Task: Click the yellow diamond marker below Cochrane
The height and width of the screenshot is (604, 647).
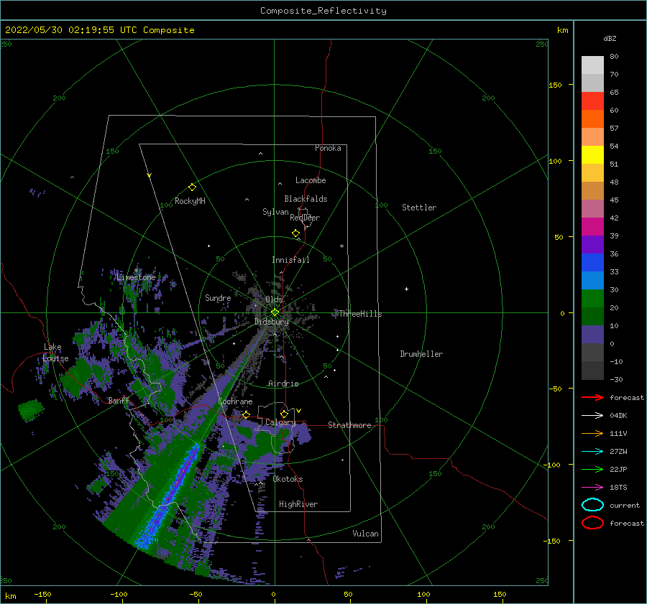Action: 247,414
